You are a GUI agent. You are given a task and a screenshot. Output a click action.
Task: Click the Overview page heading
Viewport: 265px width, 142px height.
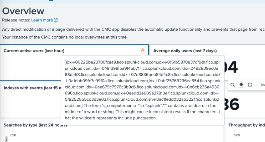[23, 11]
